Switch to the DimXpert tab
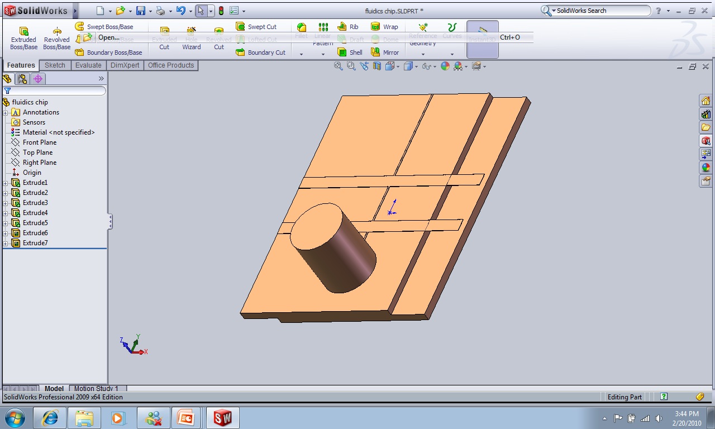Screen dimensions: 715x429 (x=125, y=65)
